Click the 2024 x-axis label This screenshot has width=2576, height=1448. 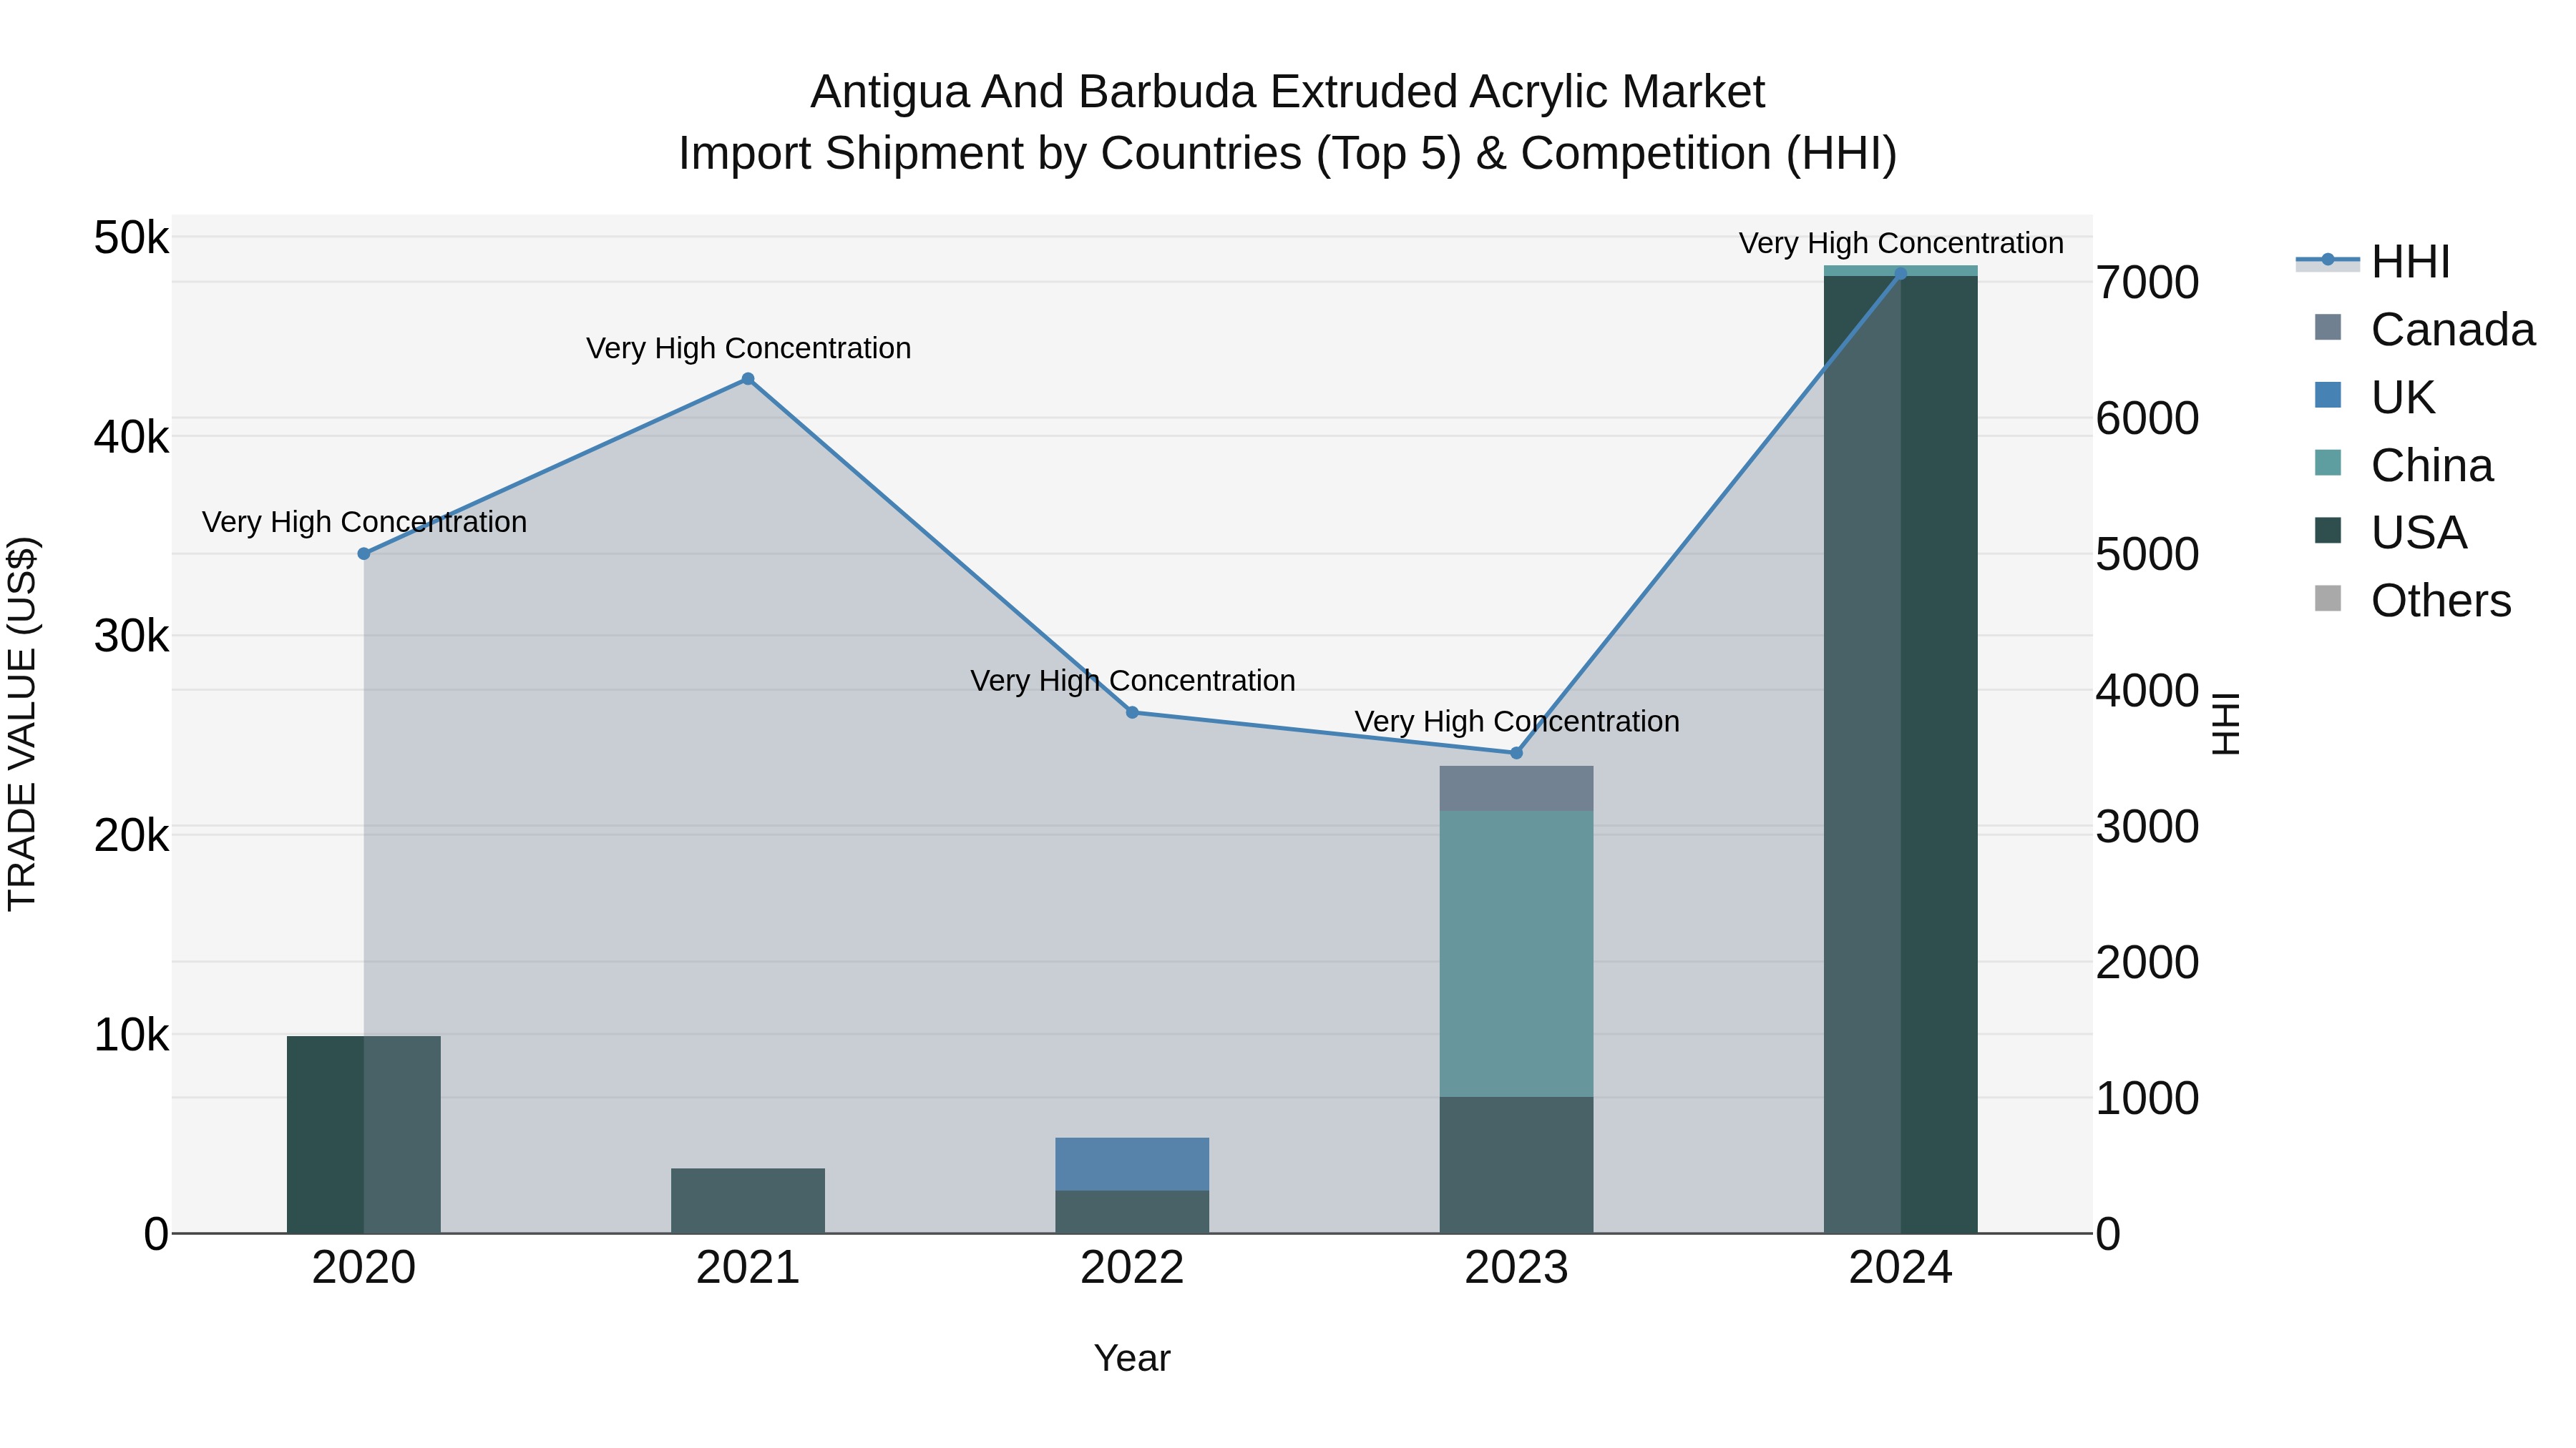pos(1901,1268)
